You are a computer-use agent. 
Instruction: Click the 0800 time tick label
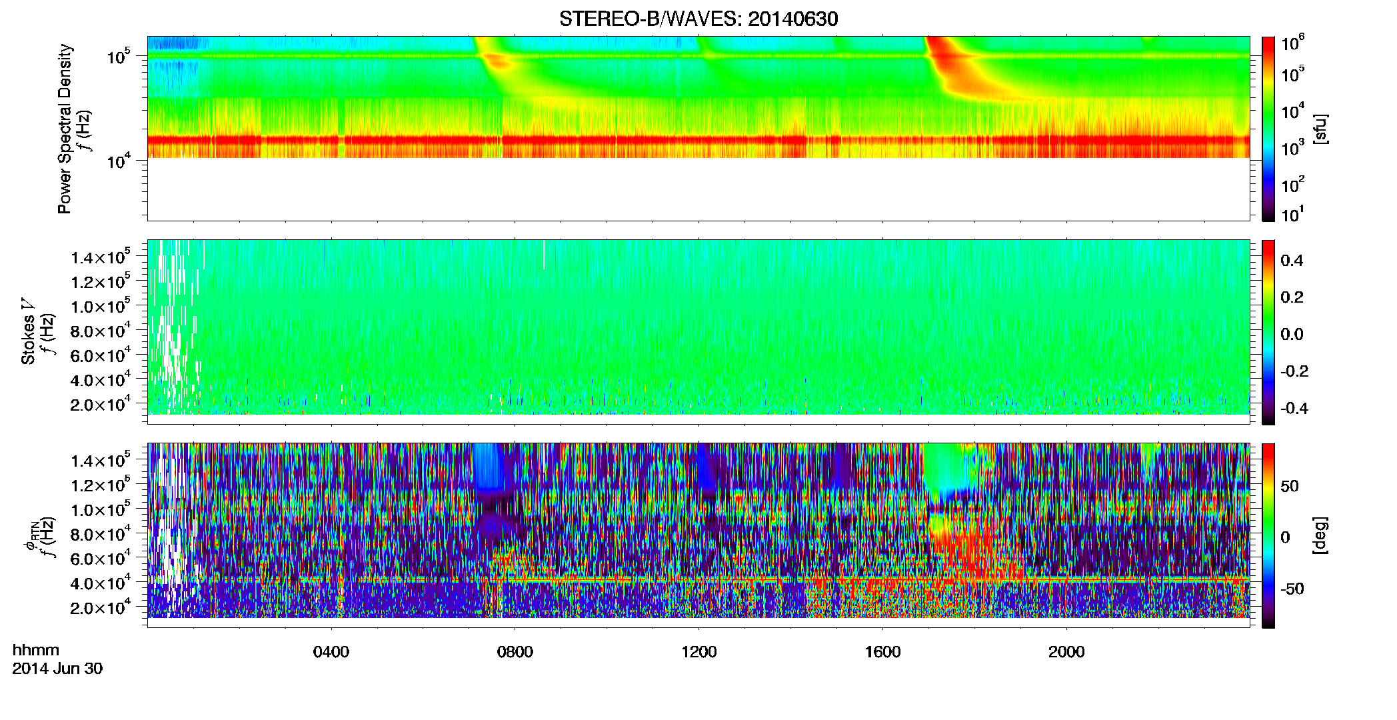[515, 651]
